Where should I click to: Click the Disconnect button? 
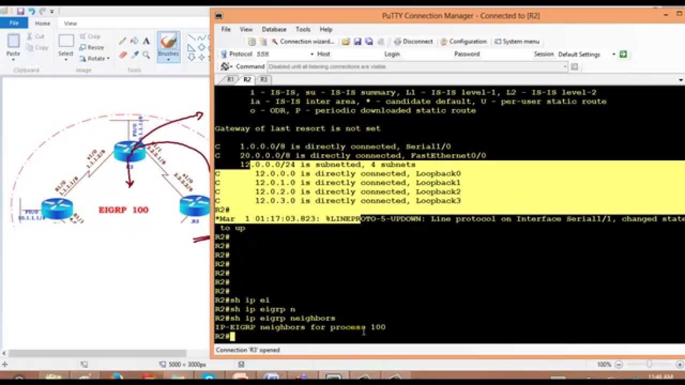point(413,41)
